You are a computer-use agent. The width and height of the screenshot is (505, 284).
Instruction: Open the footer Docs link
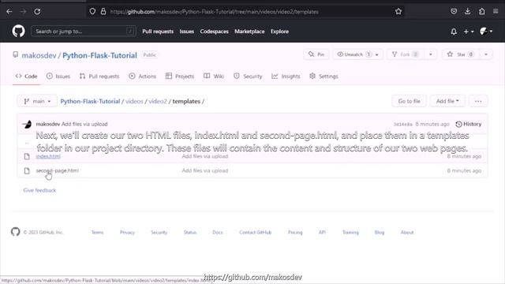click(x=218, y=232)
